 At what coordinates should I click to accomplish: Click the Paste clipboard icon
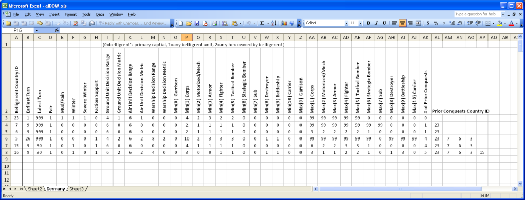click(235, 23)
